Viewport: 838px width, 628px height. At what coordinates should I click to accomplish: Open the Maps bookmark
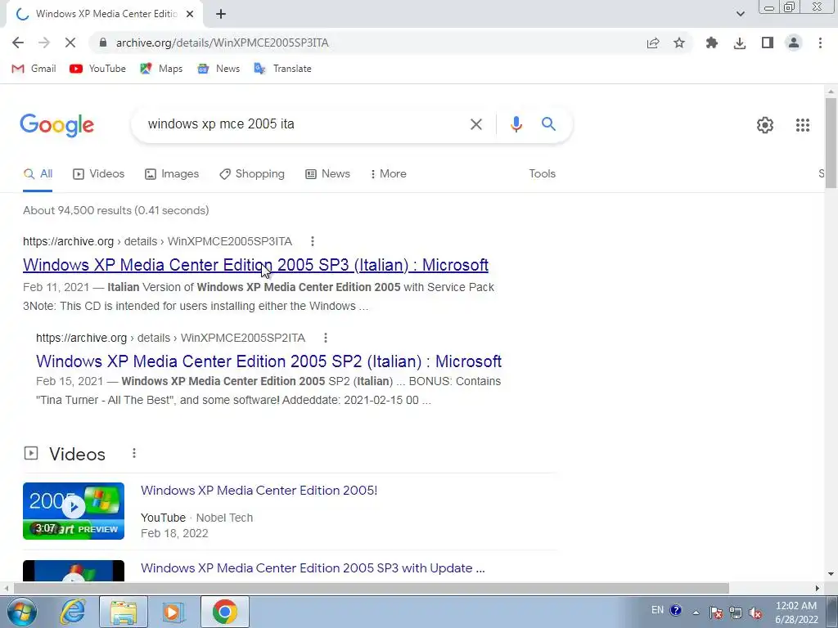pos(161,69)
